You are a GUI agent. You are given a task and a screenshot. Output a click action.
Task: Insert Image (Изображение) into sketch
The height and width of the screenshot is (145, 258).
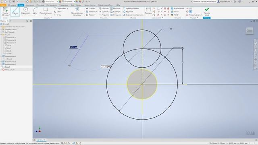tap(177, 8)
